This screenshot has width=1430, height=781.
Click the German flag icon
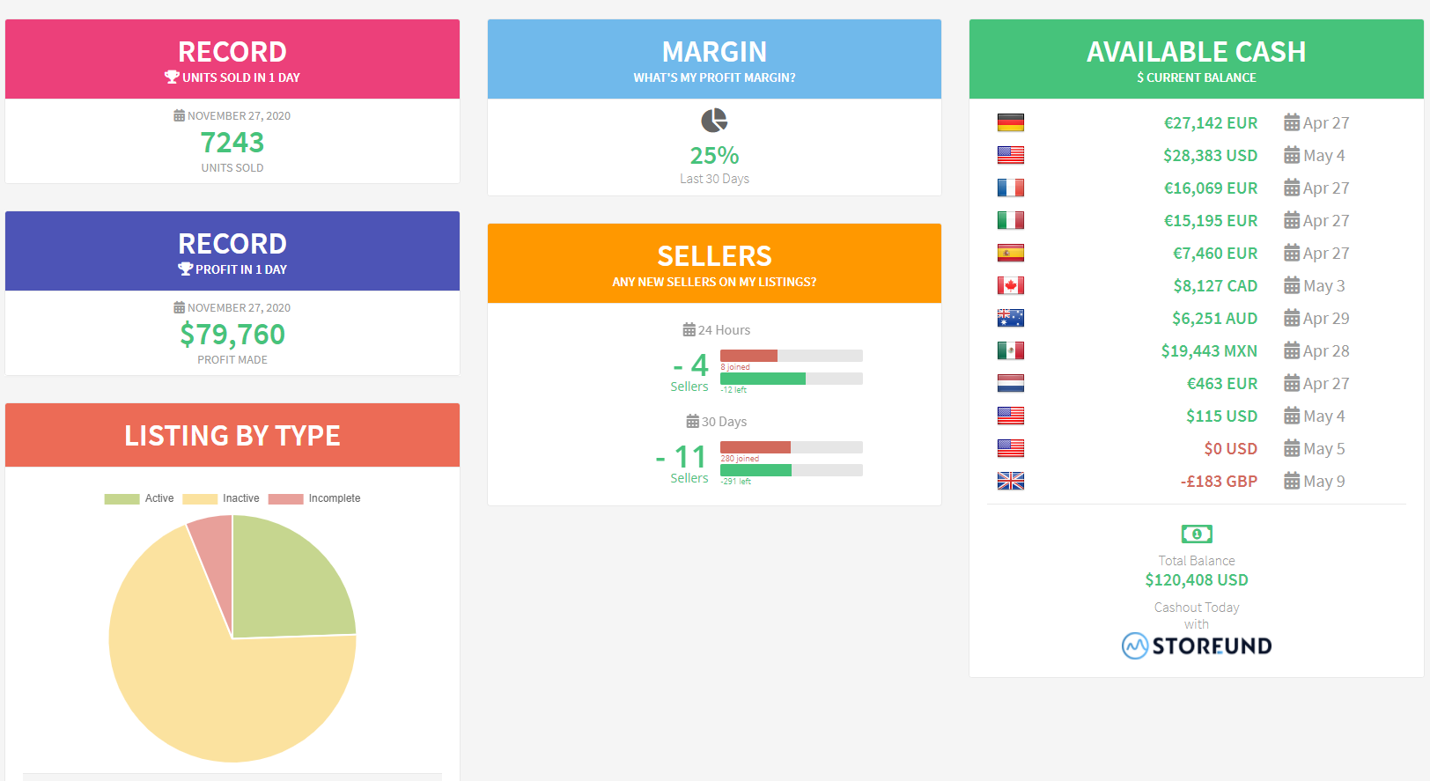(1011, 122)
